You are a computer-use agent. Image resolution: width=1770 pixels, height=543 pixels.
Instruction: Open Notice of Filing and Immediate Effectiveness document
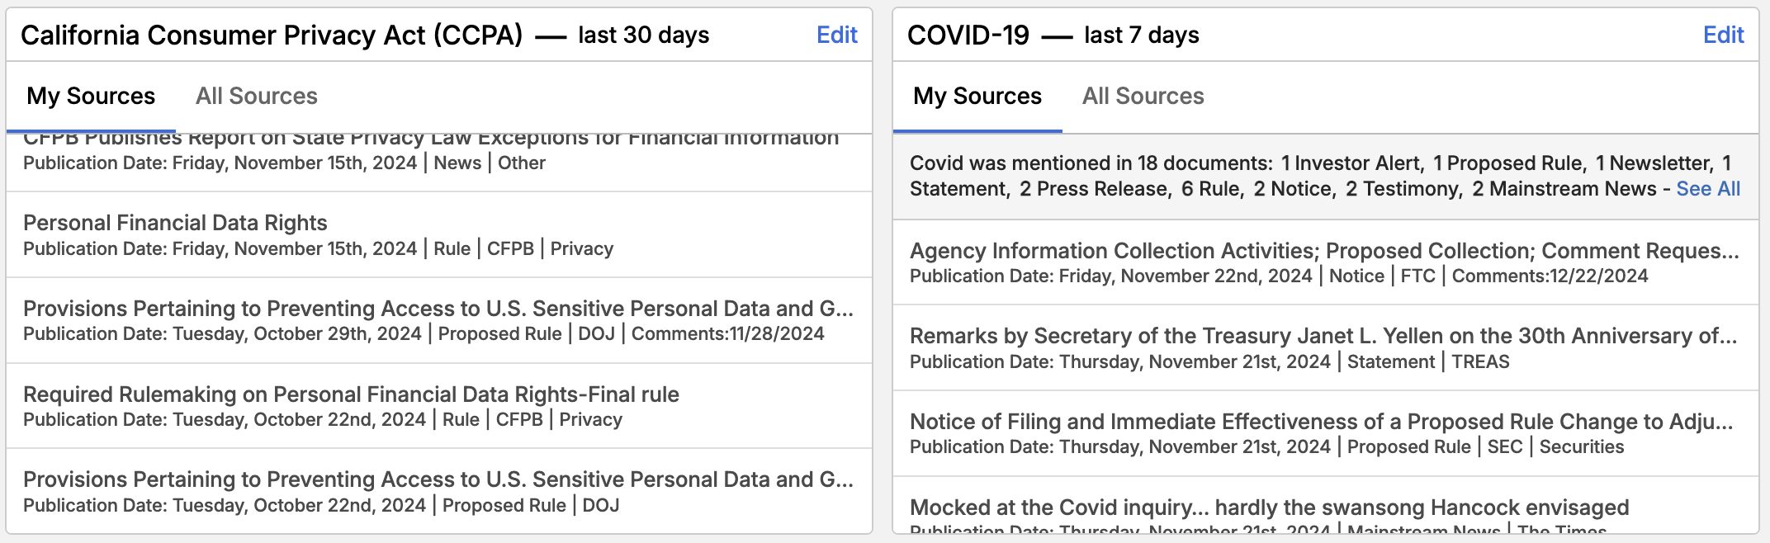1321,422
